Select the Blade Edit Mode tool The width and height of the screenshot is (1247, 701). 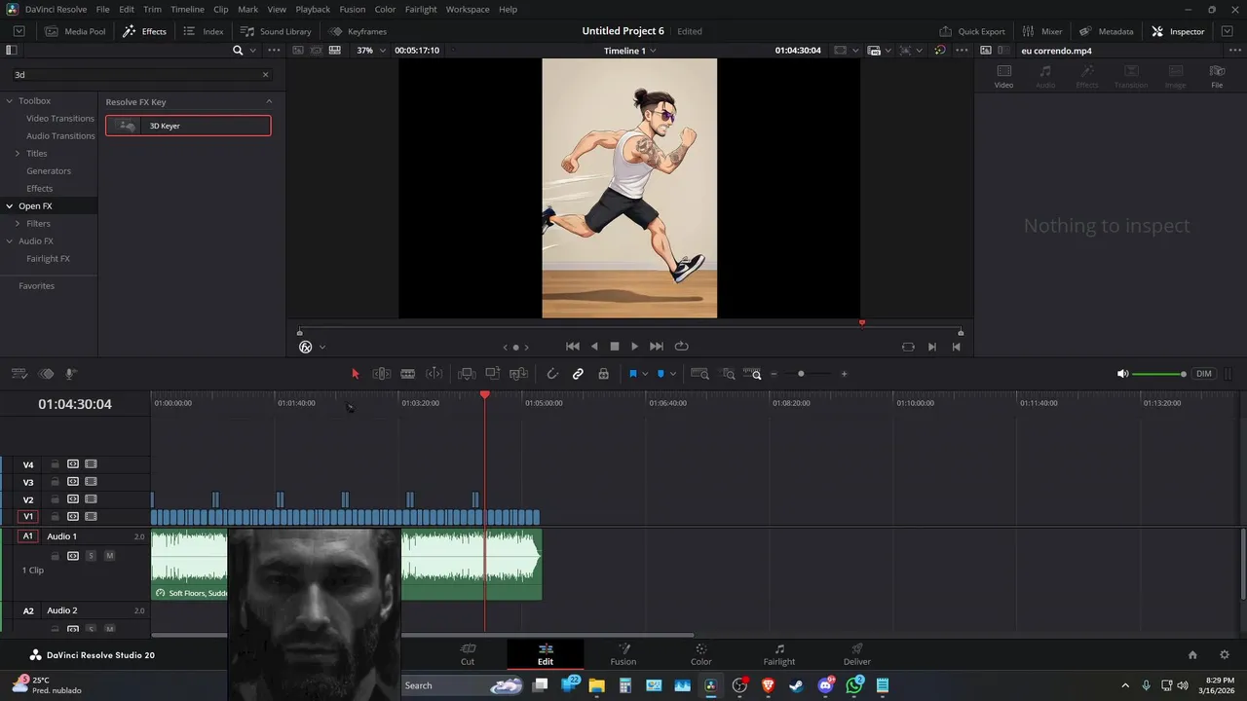[408, 374]
